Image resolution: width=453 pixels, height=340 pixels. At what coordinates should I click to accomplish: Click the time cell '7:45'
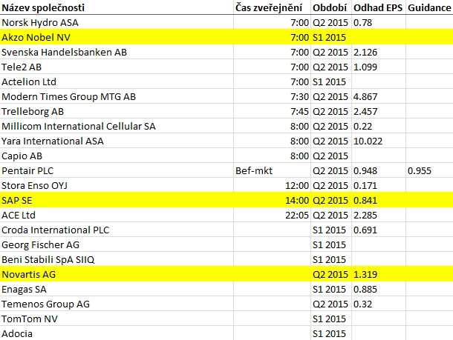(272, 112)
